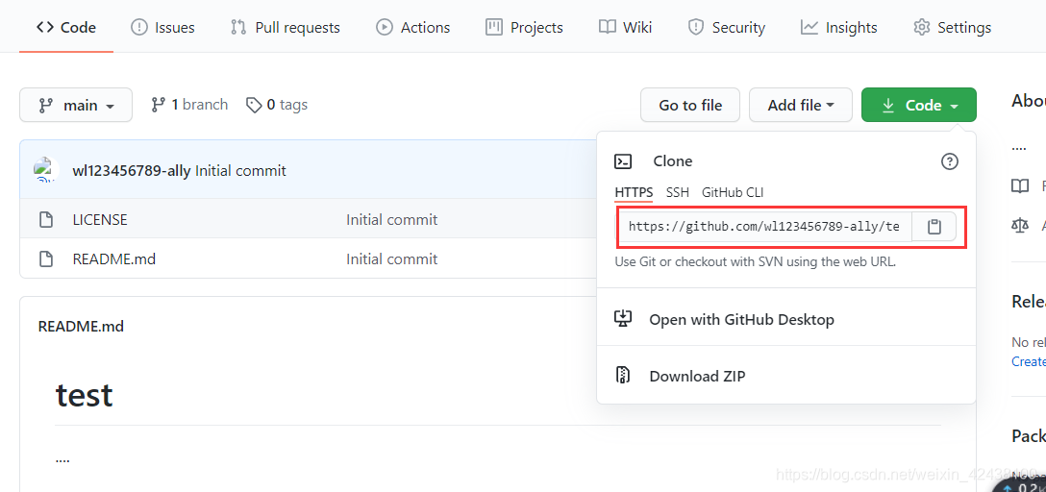Click the license scale icon in sidebar

click(1020, 225)
